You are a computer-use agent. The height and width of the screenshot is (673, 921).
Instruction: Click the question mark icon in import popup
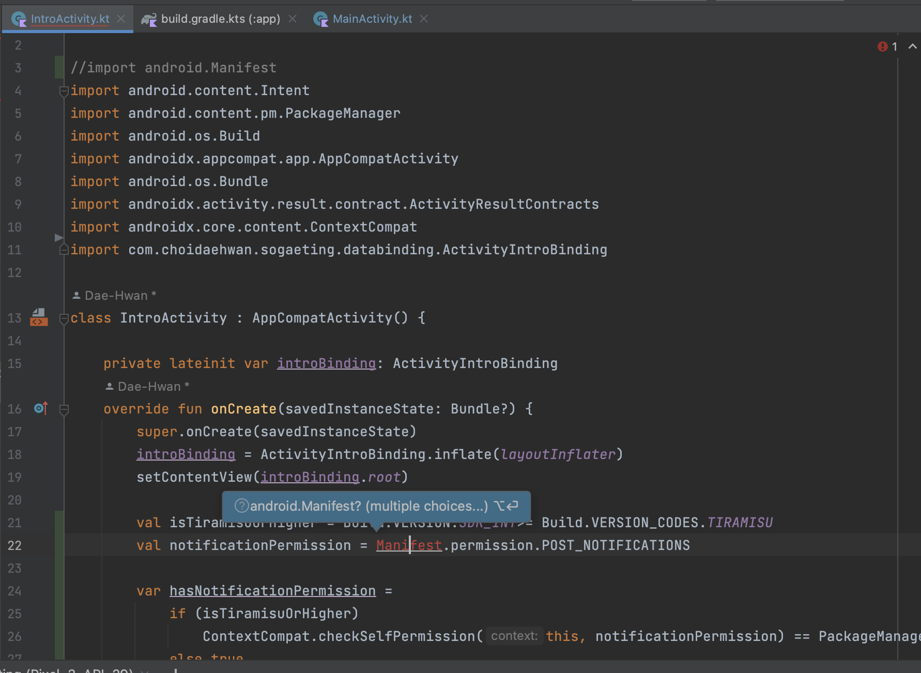(241, 506)
